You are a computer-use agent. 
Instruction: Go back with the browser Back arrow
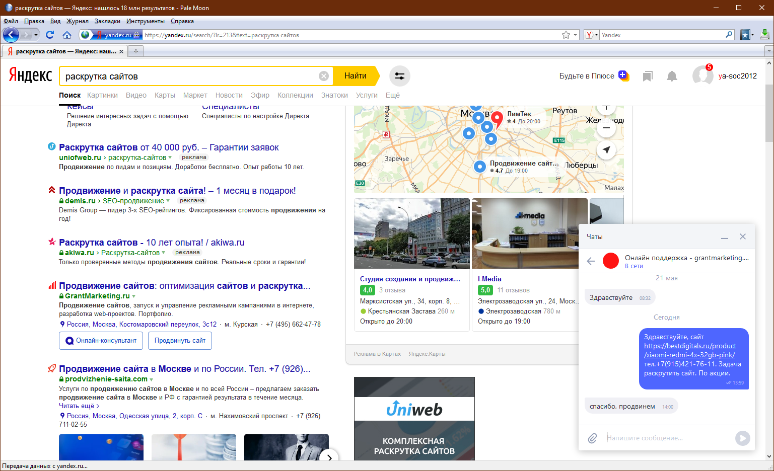pyautogui.click(x=11, y=35)
